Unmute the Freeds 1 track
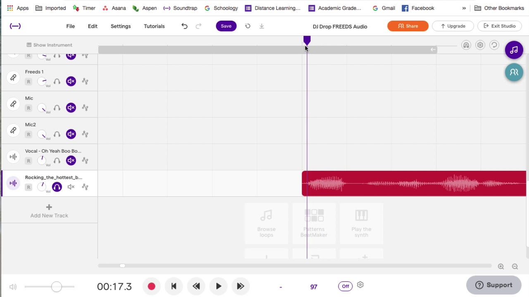529x297 pixels. (x=71, y=81)
